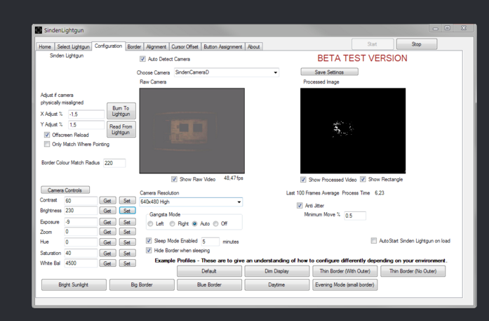489x321 pixels.
Task: Click Set button for Zoom
Action: pyautogui.click(x=127, y=232)
